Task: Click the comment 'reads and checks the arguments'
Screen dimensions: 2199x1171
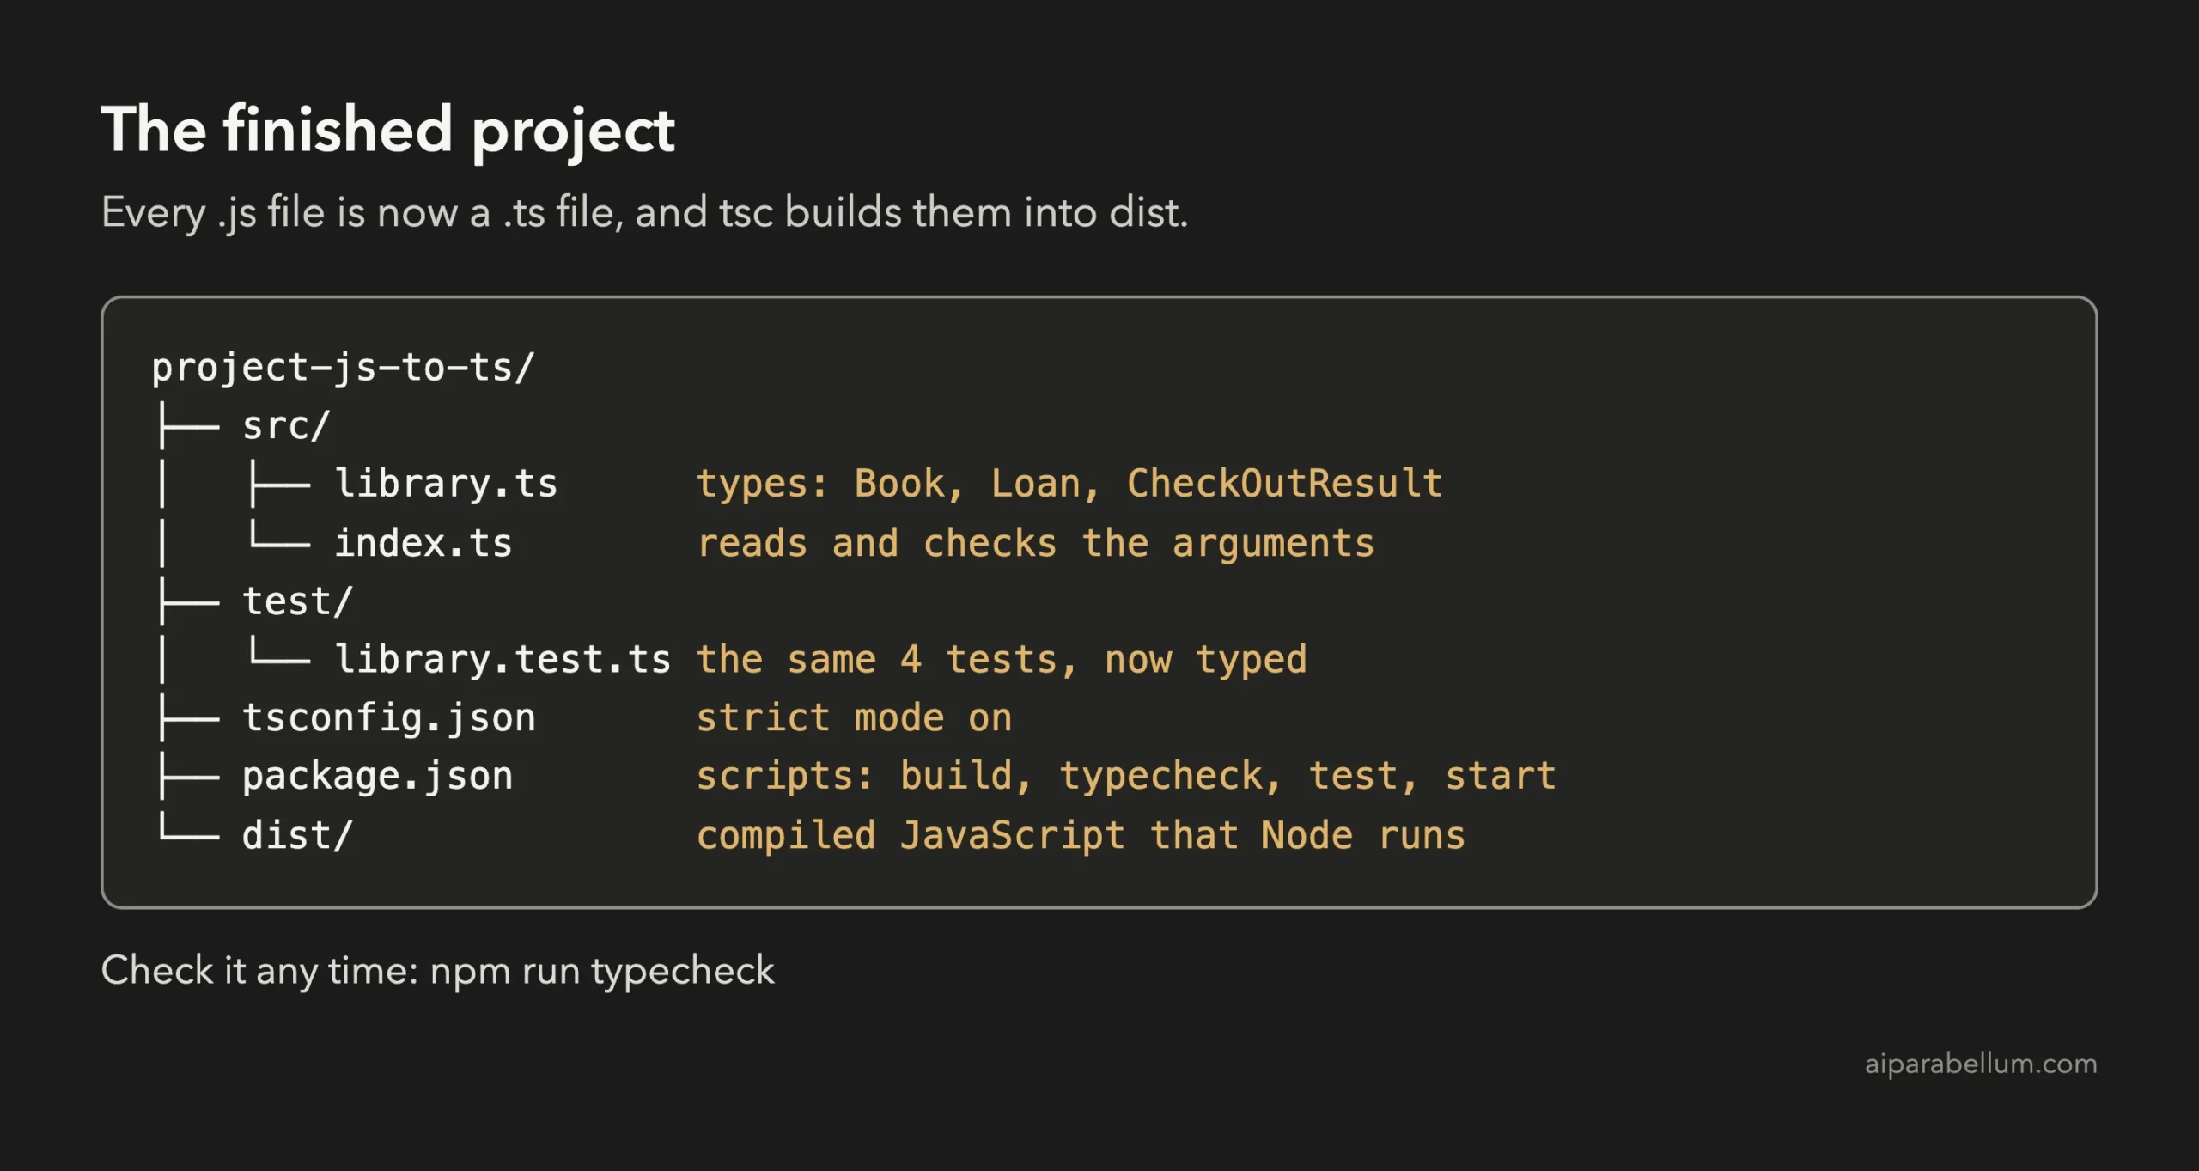Action: (1035, 543)
